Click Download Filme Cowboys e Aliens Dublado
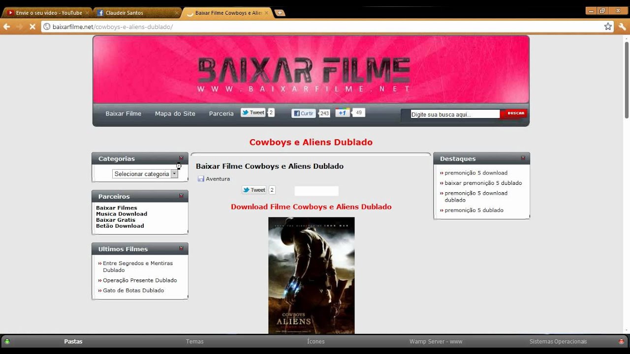The width and height of the screenshot is (630, 354). pos(311,207)
